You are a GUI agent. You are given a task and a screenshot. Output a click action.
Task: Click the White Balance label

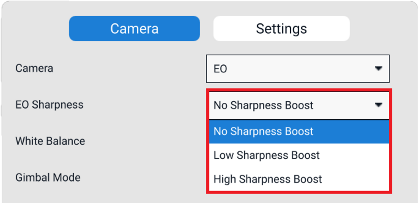50,141
